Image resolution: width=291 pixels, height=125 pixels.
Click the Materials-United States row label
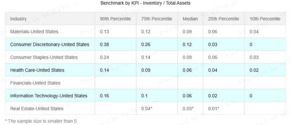click(34, 32)
